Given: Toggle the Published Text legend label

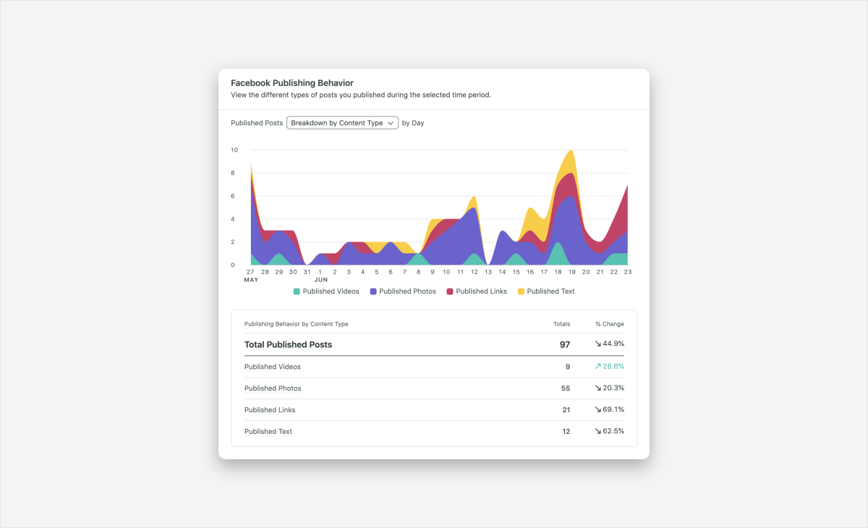Looking at the screenshot, I should coord(550,291).
